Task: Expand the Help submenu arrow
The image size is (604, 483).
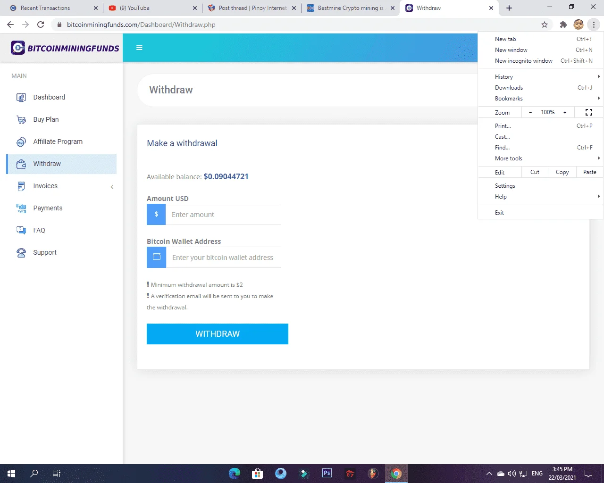Action: coord(598,196)
